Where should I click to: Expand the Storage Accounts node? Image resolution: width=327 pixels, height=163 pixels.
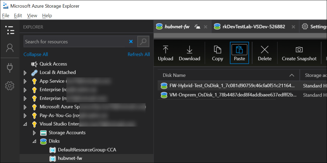coord(34,133)
